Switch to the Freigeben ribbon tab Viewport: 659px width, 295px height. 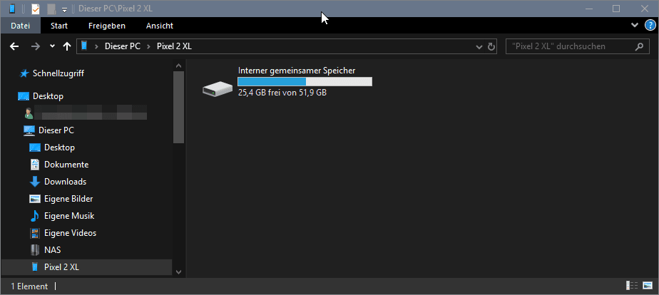pyautogui.click(x=107, y=26)
